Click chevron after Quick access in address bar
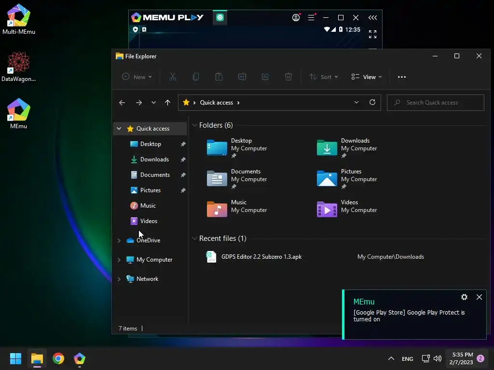 238,103
